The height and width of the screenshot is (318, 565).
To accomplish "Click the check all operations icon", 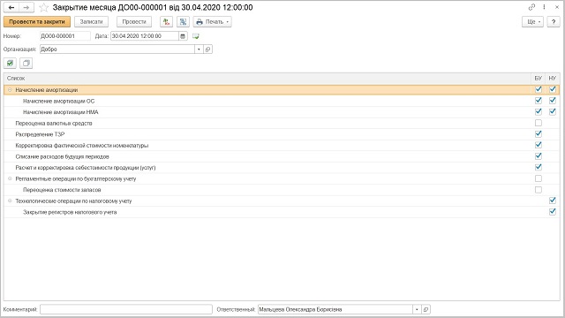I will click(x=10, y=63).
